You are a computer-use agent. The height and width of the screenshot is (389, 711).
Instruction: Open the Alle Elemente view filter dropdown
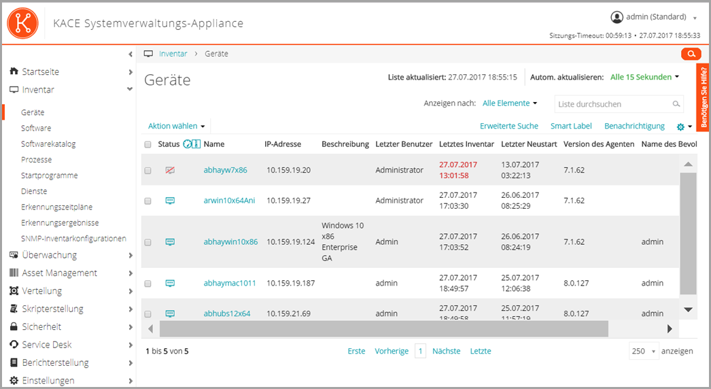coord(510,103)
